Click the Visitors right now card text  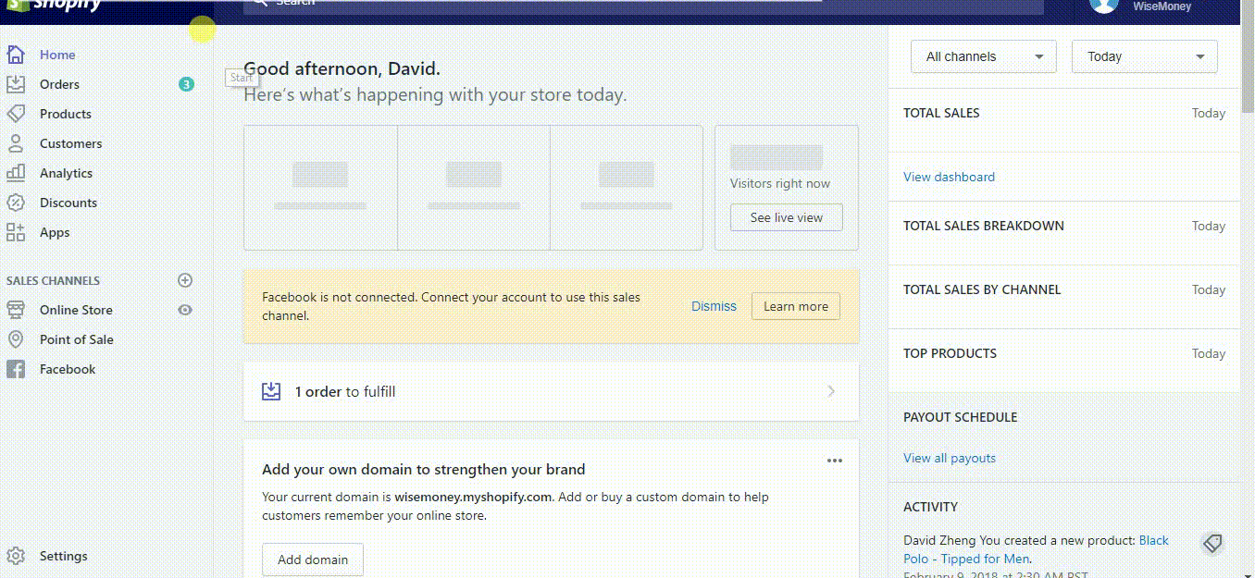[780, 183]
